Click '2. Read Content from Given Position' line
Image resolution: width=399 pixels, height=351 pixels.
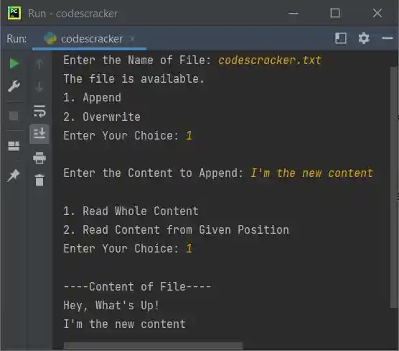[176, 230]
